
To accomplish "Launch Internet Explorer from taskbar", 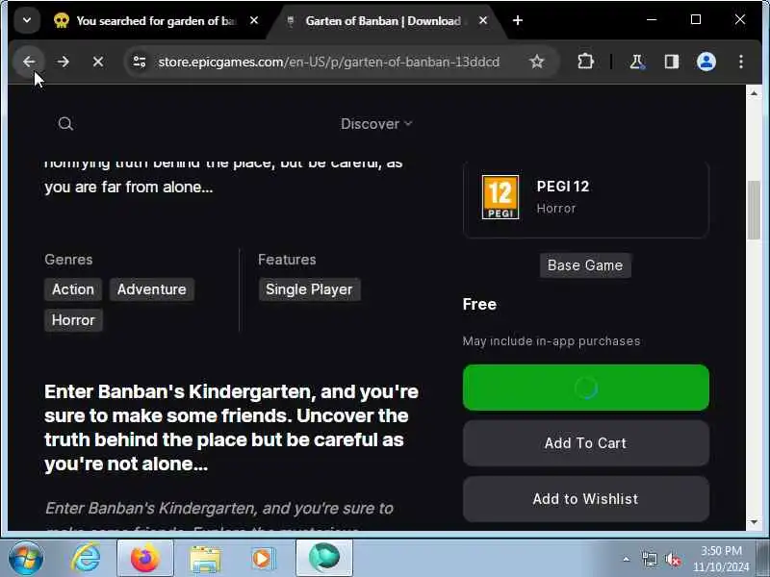I will (87, 559).
